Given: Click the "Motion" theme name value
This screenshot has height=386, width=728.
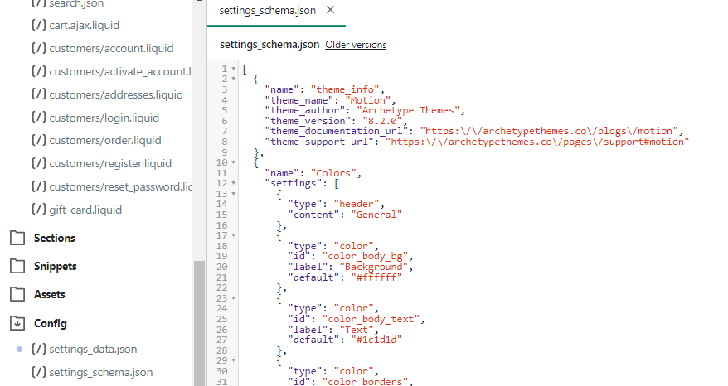Looking at the screenshot, I should [x=367, y=100].
